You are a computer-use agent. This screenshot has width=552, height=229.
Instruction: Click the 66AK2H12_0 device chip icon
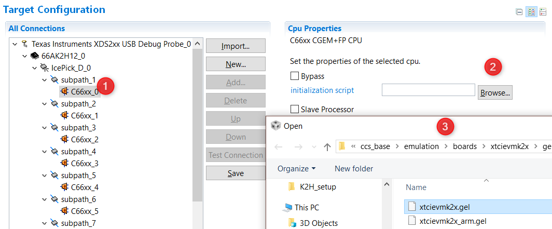[x=35, y=56]
